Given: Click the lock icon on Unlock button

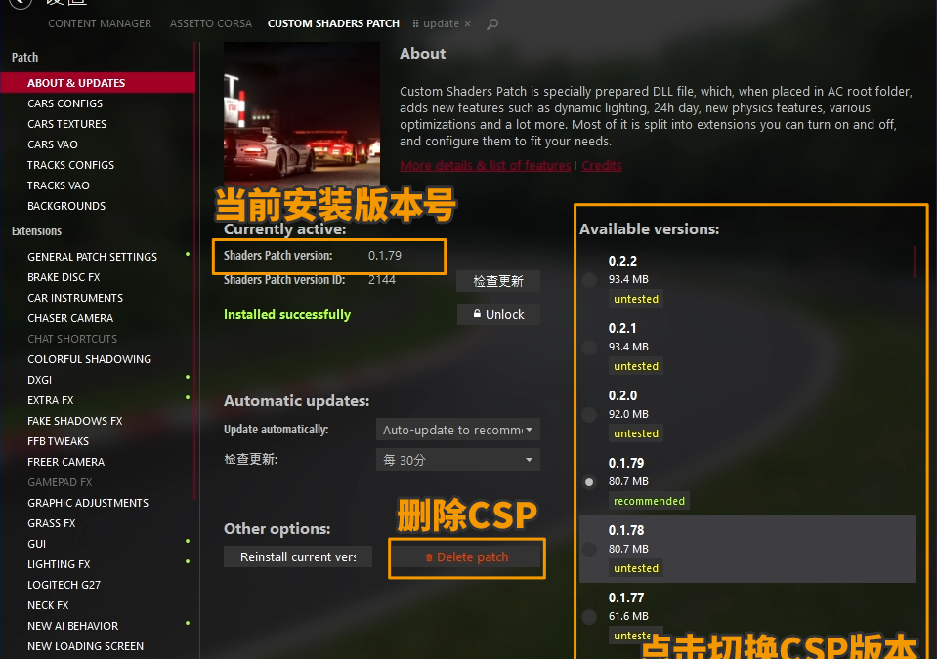Looking at the screenshot, I should pos(477,313).
